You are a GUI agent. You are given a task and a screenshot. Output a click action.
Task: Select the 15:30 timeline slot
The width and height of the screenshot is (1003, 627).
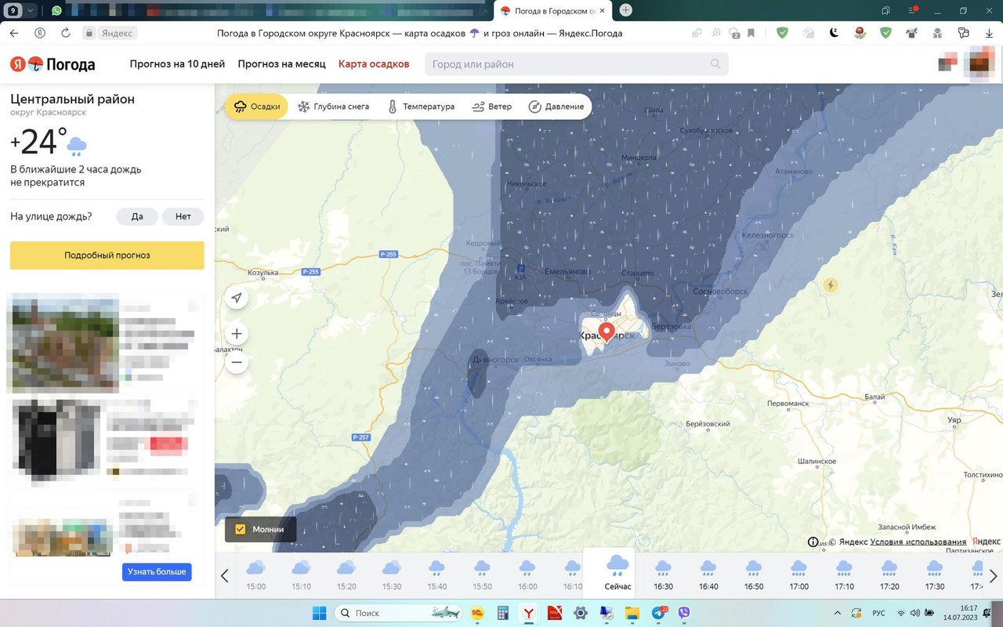click(x=392, y=575)
